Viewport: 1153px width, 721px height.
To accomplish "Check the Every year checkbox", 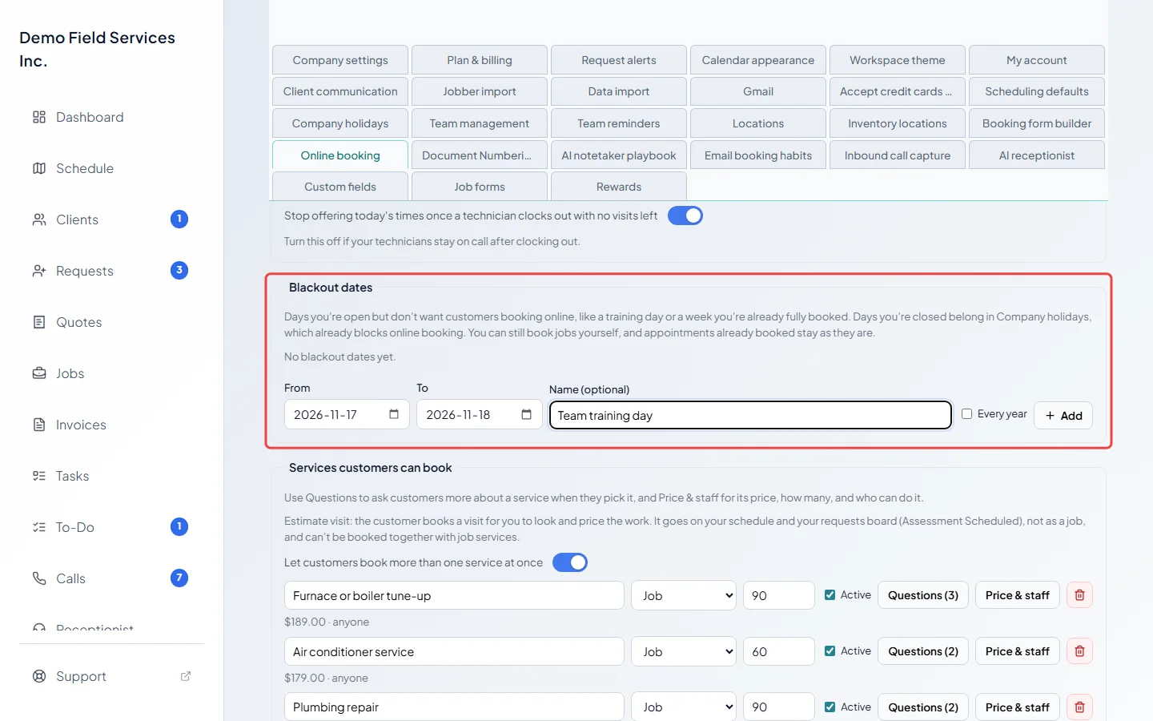I will (966, 414).
